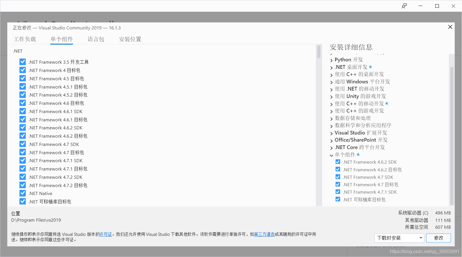The width and height of the screenshot is (462, 257).
Task: Click the install details scrollbar
Action: tap(452, 136)
